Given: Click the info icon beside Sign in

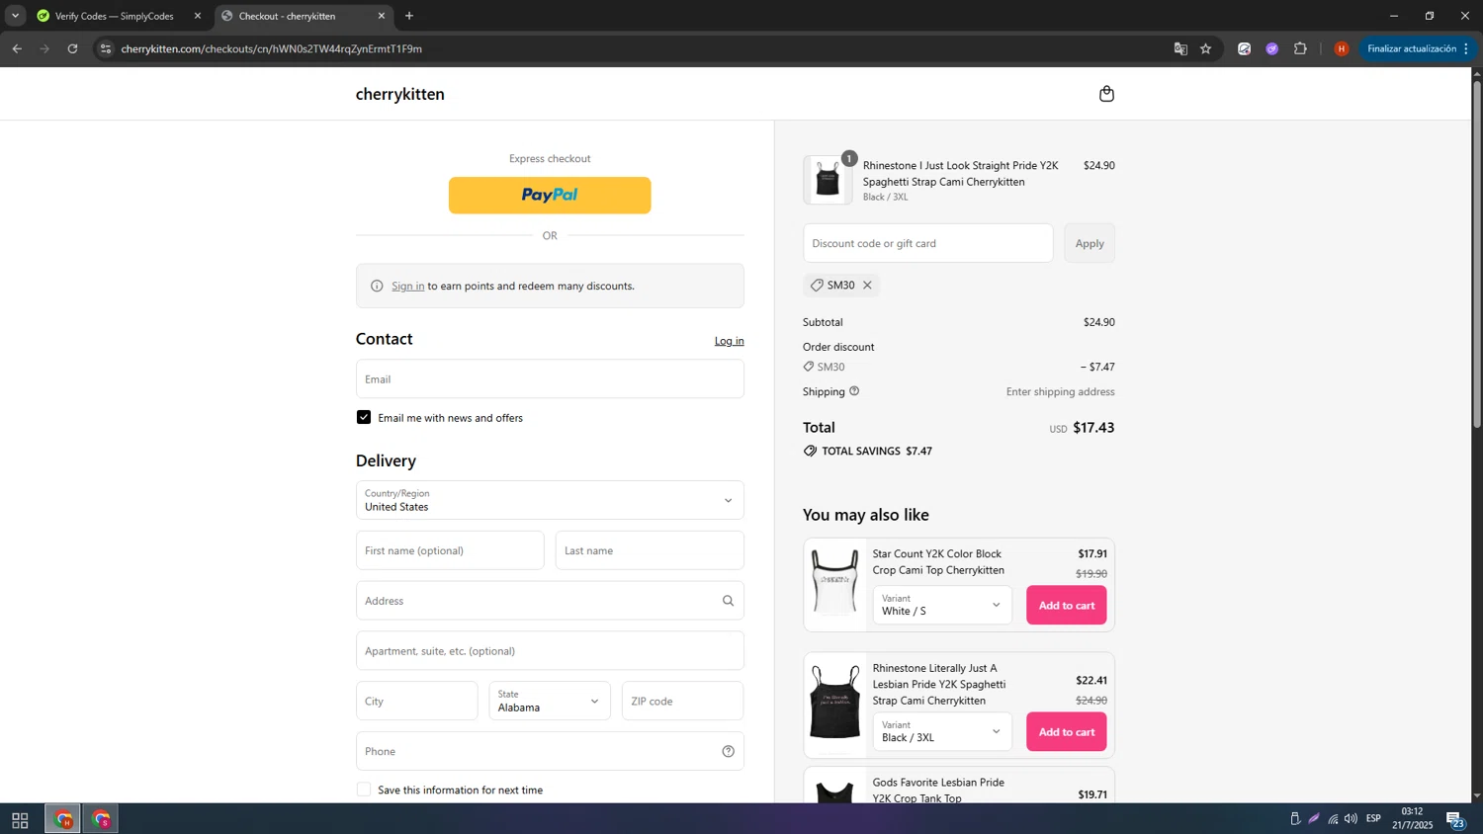Looking at the screenshot, I should click(x=377, y=287).
